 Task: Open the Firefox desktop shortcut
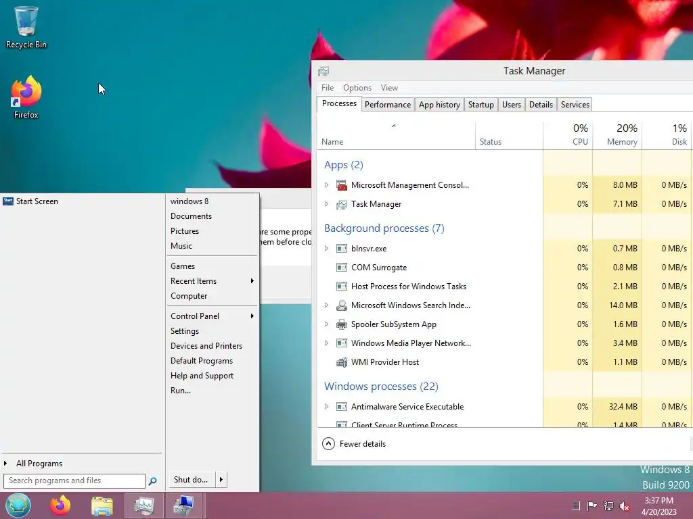pos(26,97)
